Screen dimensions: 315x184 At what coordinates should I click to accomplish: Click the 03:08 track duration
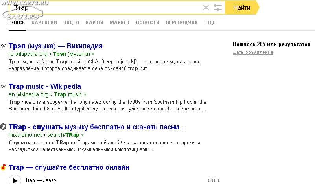click(x=214, y=180)
